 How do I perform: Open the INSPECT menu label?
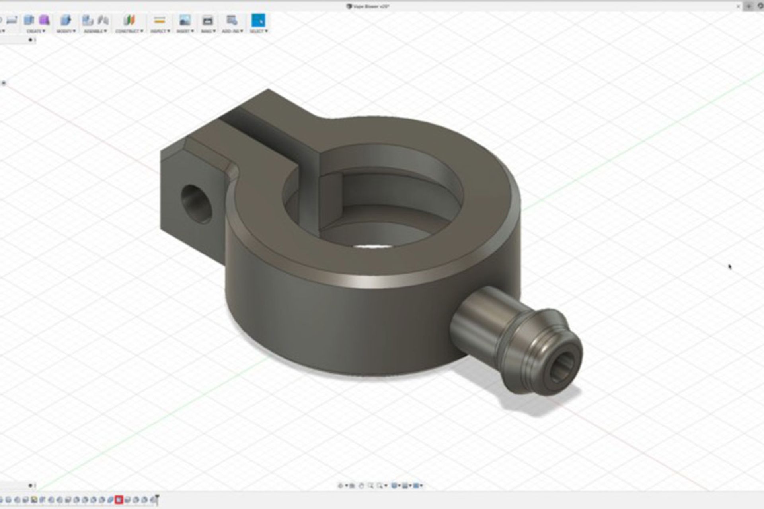point(160,31)
